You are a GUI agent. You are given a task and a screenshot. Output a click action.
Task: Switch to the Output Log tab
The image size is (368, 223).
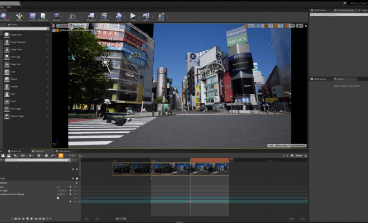click(16, 152)
